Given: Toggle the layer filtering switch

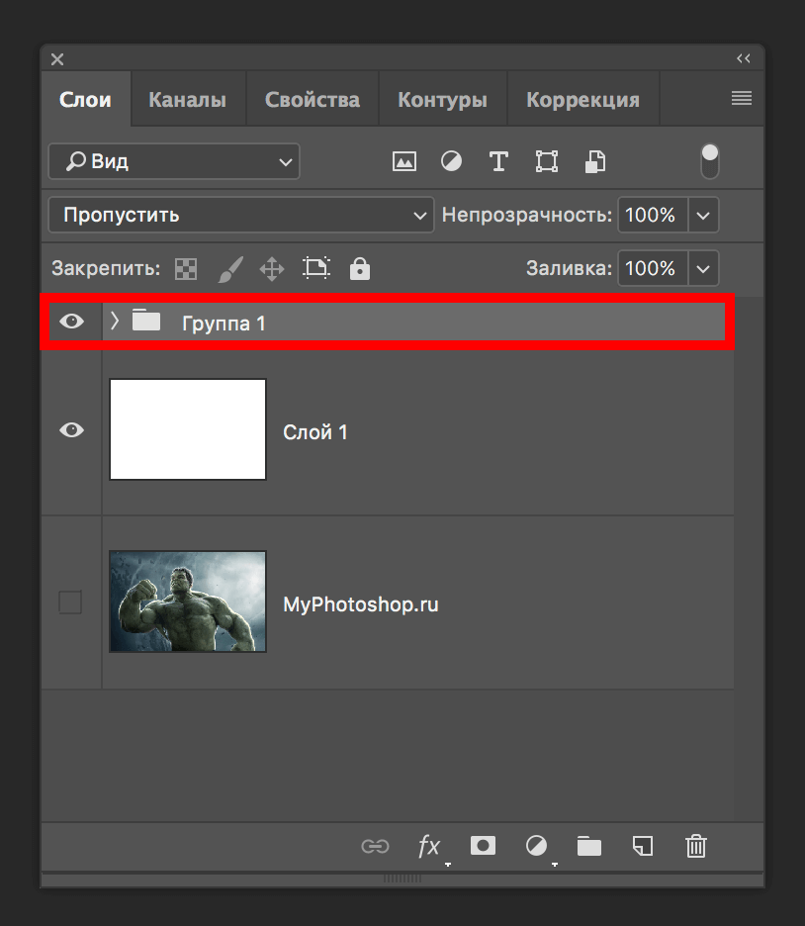Looking at the screenshot, I should pyautogui.click(x=709, y=161).
